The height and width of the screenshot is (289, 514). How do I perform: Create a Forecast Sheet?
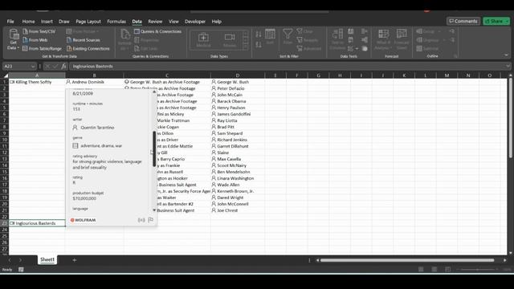click(402, 39)
